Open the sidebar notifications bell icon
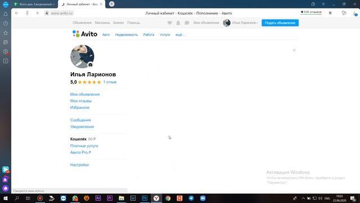Image resolution: width=360 pixels, height=203 pixels. pyautogui.click(x=6, y=14)
